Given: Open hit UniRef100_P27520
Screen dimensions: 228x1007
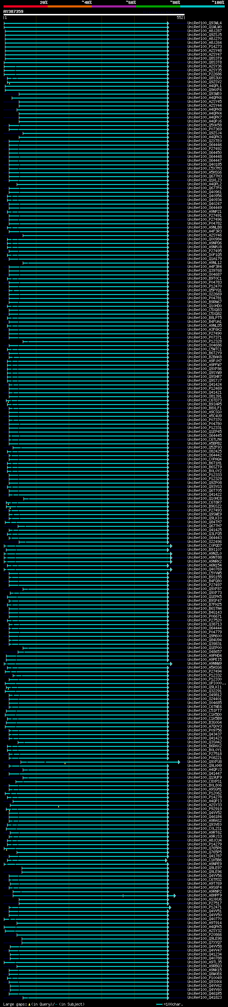Looking at the screenshot, I should pos(204,620).
